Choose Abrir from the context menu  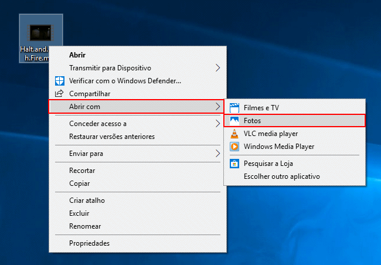[x=77, y=55]
